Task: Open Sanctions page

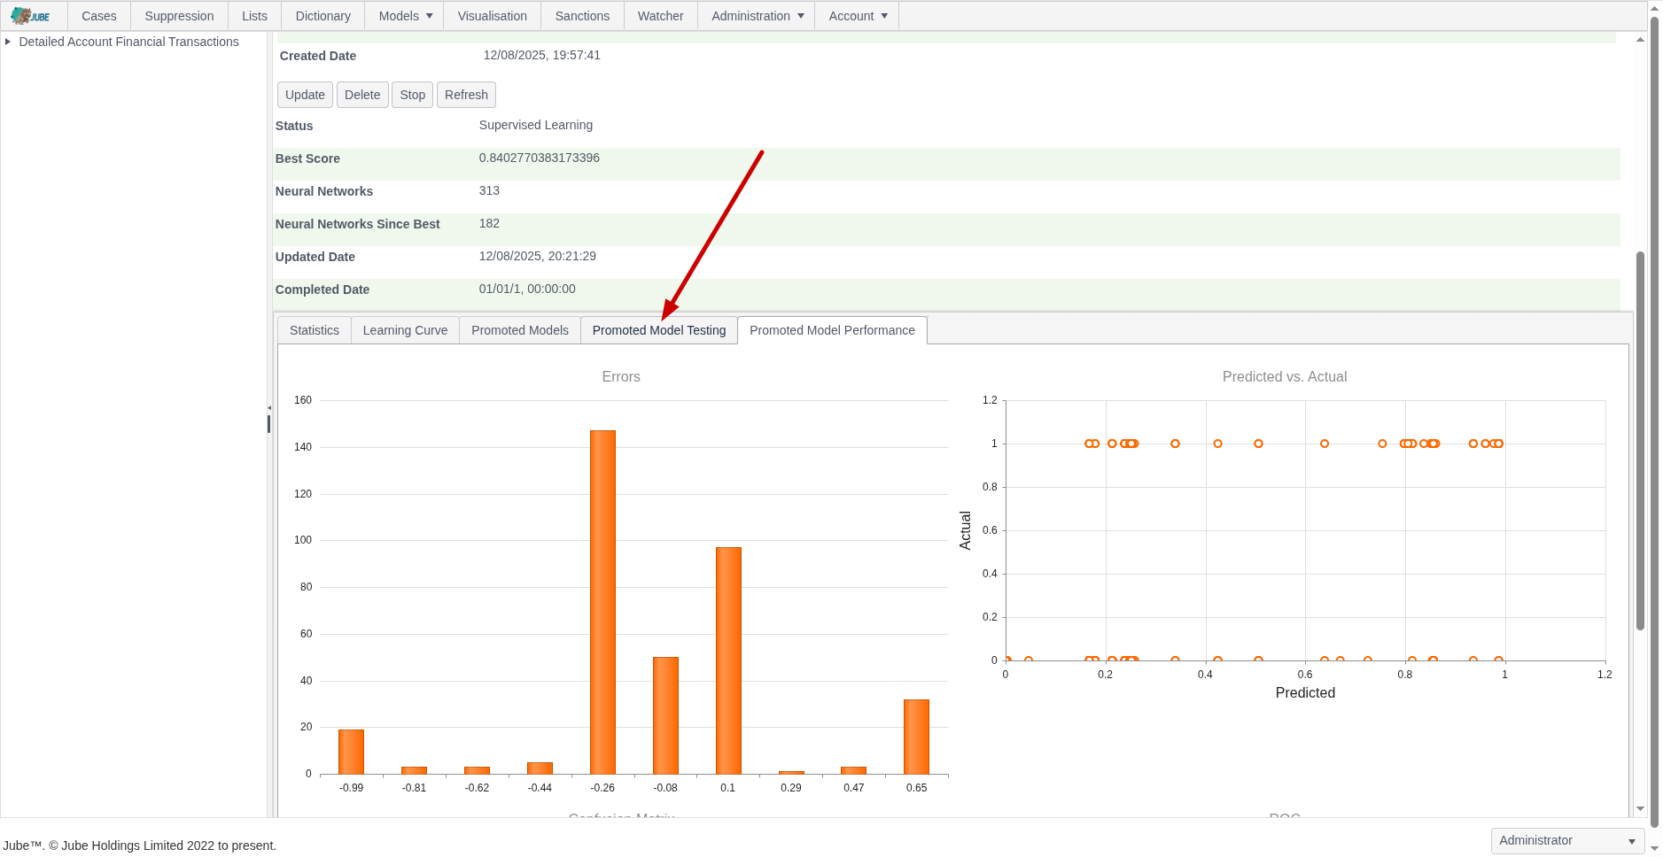Action: (582, 16)
